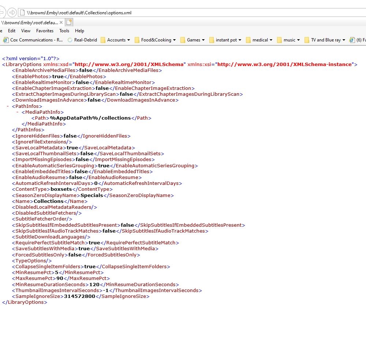Image resolution: width=366 pixels, height=339 pixels.
Task: Click the ContentType boxsets value
Action: 61,189
